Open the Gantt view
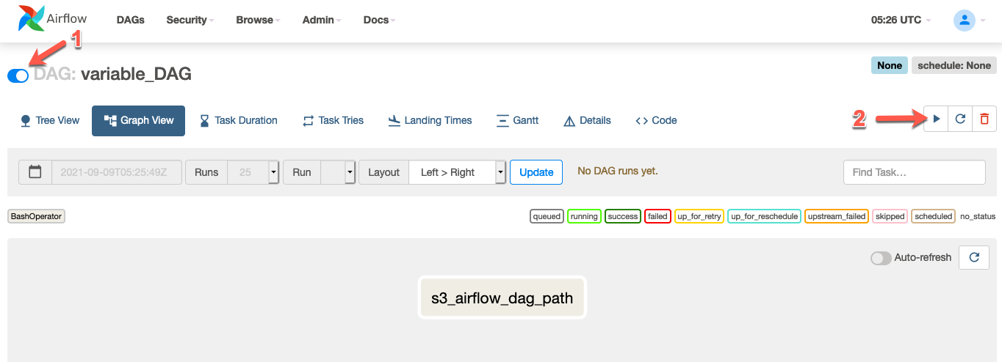 (x=517, y=120)
